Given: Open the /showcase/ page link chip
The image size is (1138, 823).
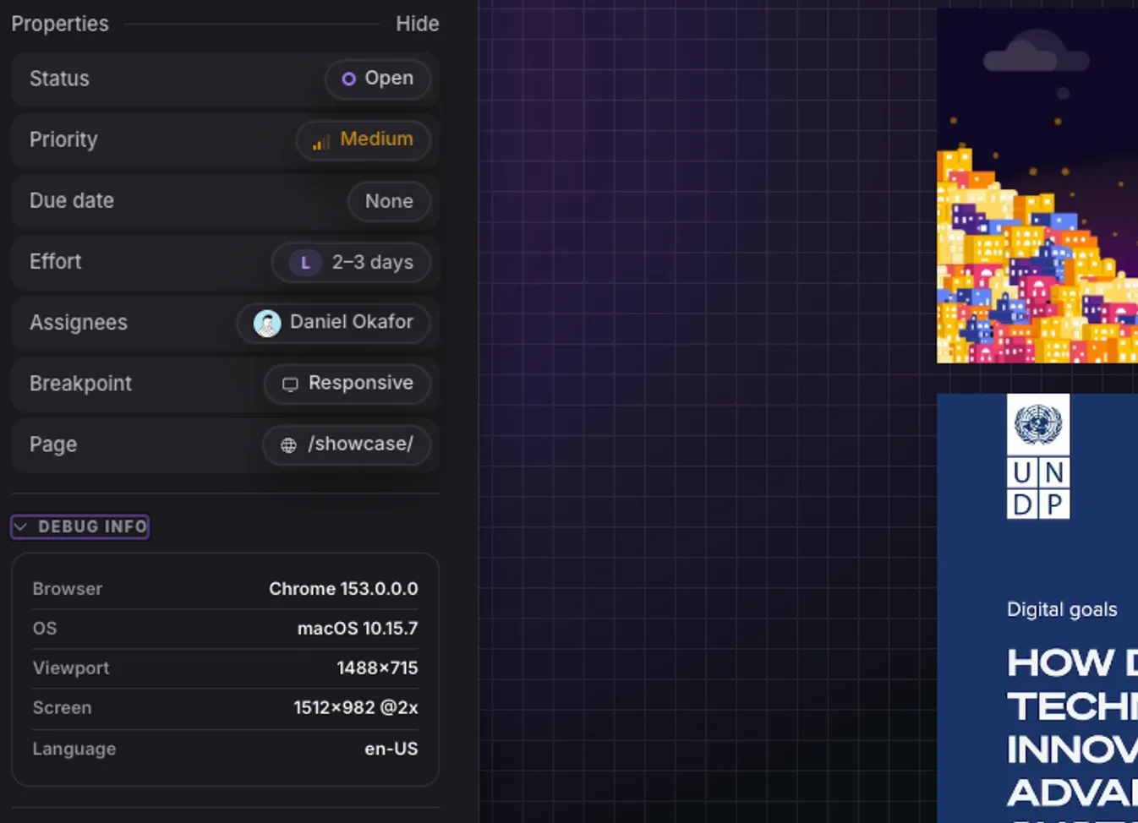Looking at the screenshot, I should 347,444.
